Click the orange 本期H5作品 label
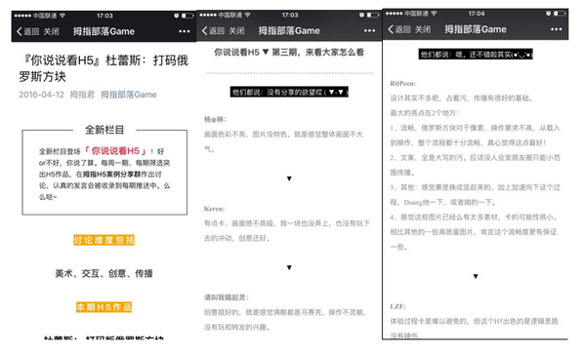This screenshot has height=357, width=586. click(x=104, y=307)
